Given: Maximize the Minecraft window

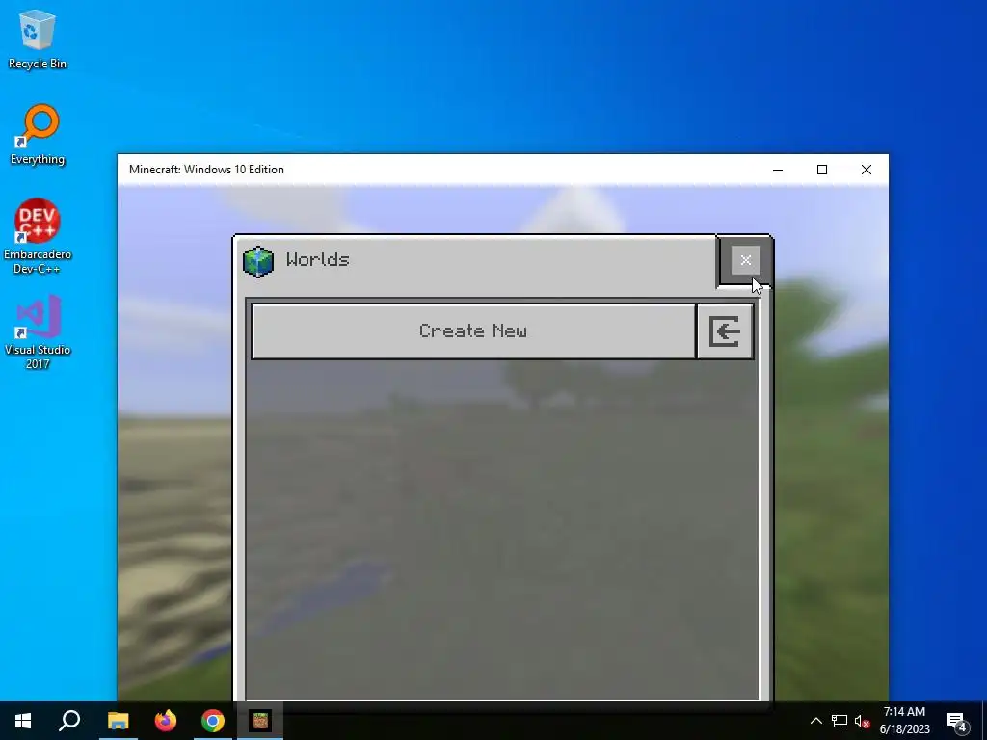Looking at the screenshot, I should tap(822, 170).
